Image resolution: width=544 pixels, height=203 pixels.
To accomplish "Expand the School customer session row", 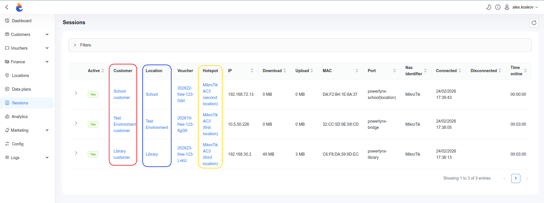I will 76,93.
